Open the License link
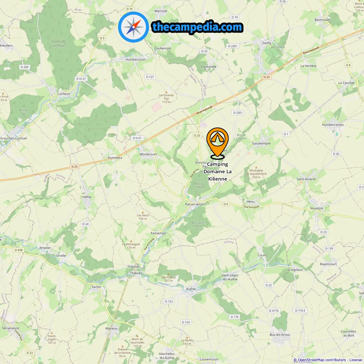Screen dimensions: 364x364 [x=356, y=360]
